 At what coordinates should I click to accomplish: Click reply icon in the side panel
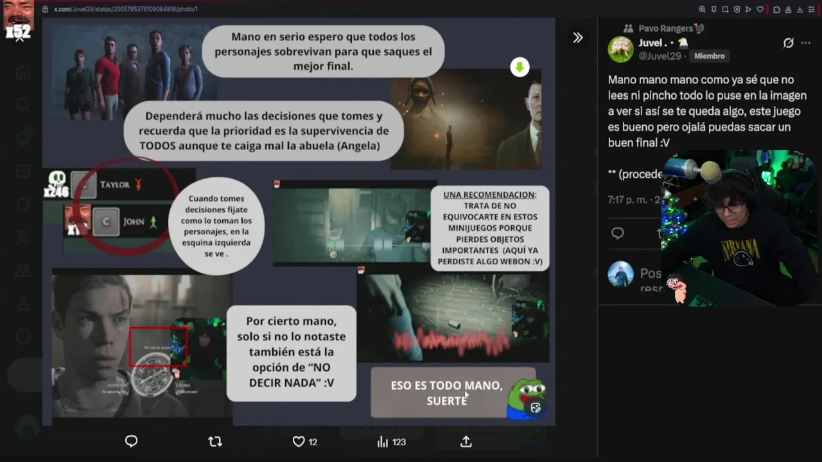tap(618, 234)
